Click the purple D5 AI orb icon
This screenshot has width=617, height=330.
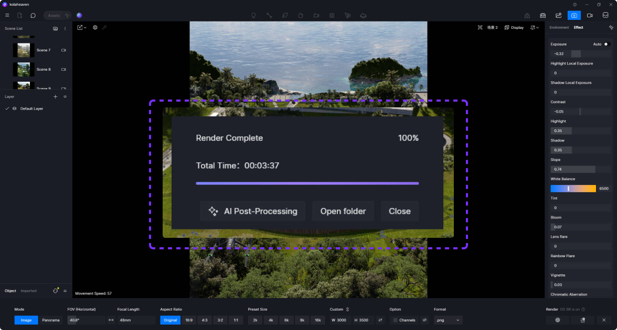click(79, 15)
